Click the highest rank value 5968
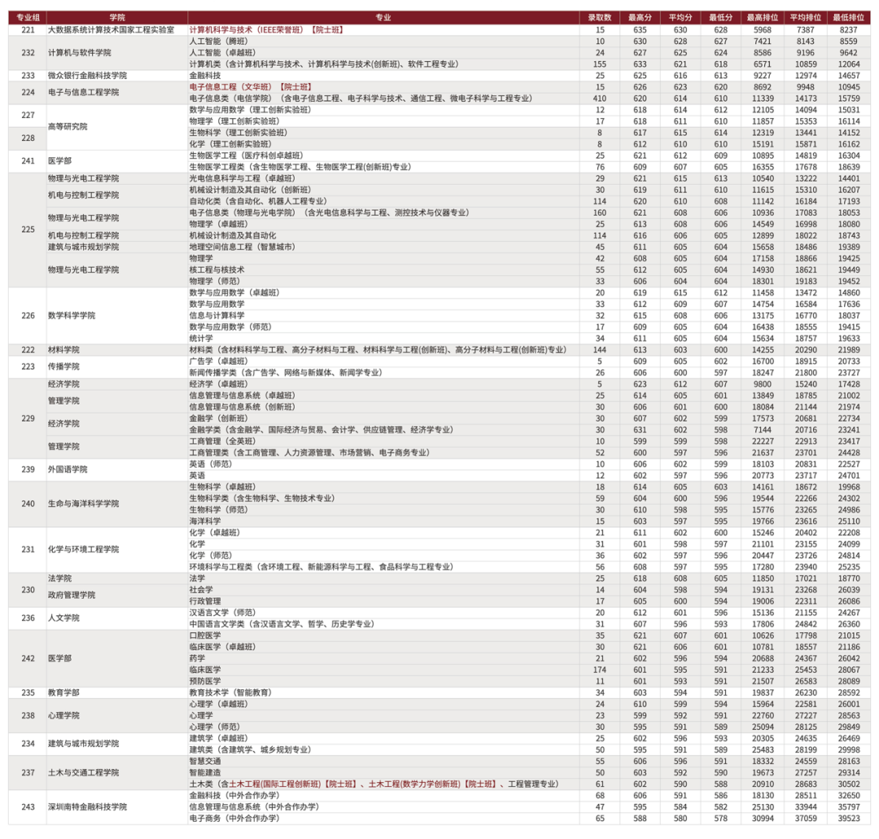The height and width of the screenshot is (839, 879). (763, 30)
